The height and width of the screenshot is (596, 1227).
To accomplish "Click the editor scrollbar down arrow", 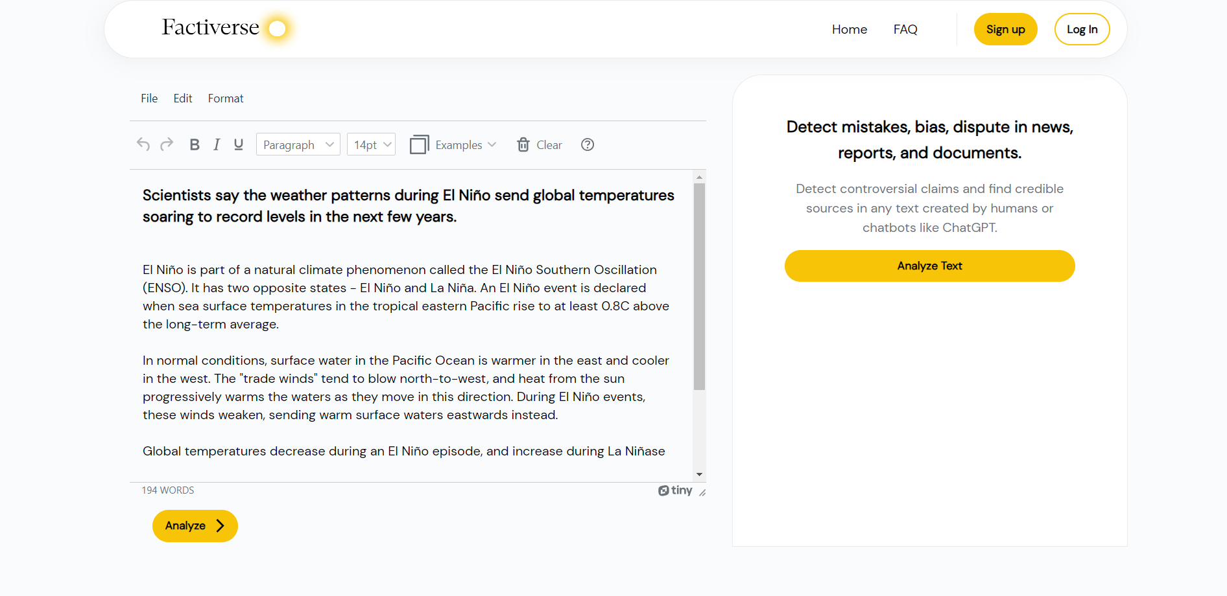I will 699,474.
